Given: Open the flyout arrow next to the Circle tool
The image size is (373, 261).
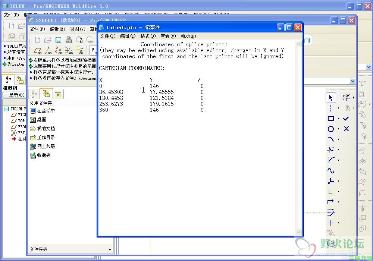Looking at the screenshot, I should [x=339, y=129].
